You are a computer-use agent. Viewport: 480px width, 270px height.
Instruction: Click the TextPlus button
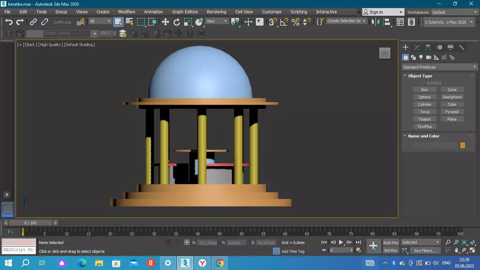424,127
